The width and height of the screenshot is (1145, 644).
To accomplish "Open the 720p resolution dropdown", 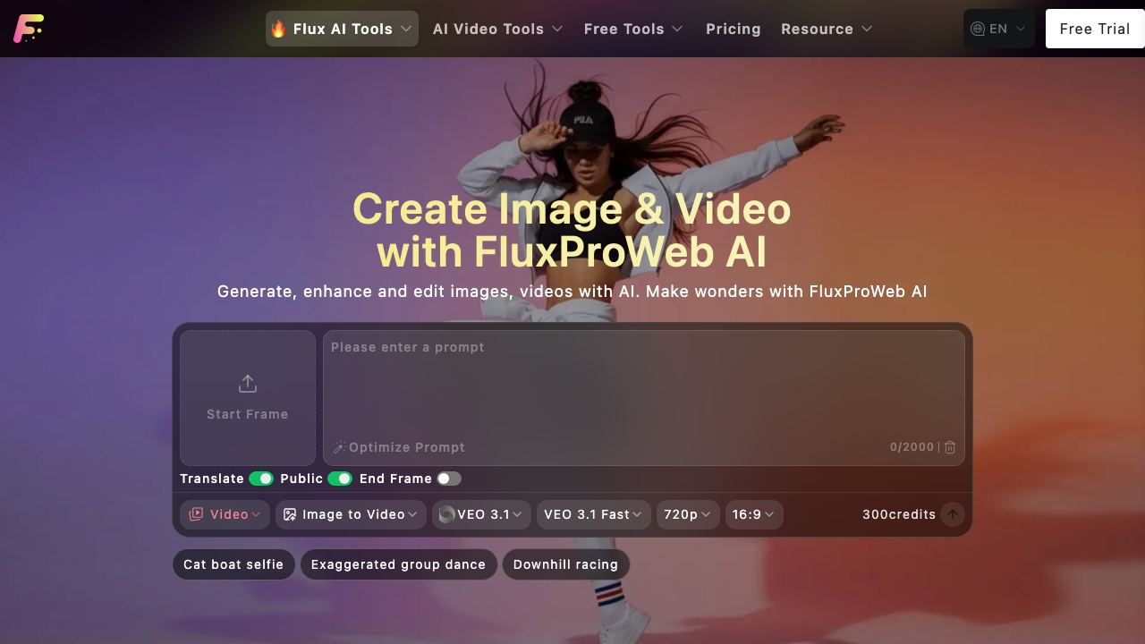I will 687,514.
